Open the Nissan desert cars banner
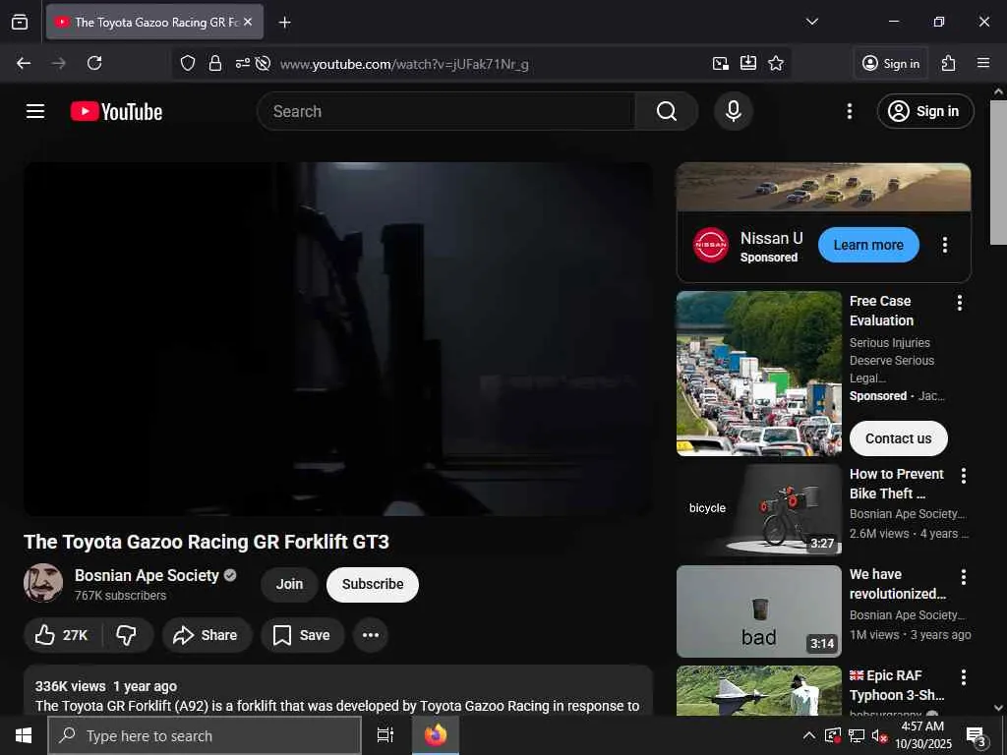1007x755 pixels. click(823, 187)
